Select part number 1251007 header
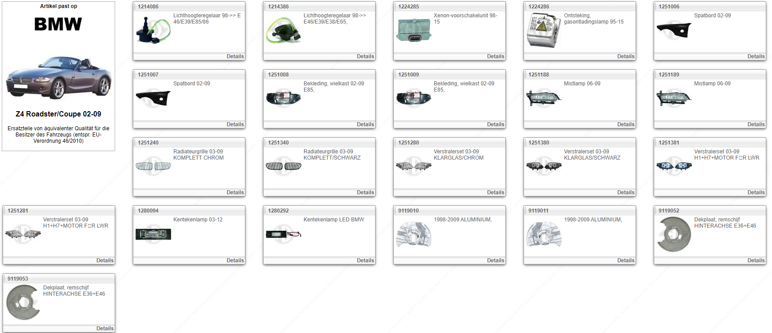 click(148, 75)
